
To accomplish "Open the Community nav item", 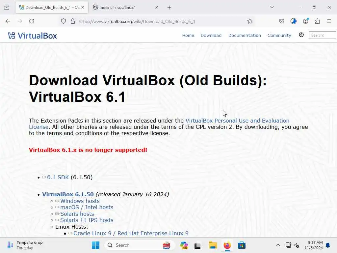I will tap(279, 35).
